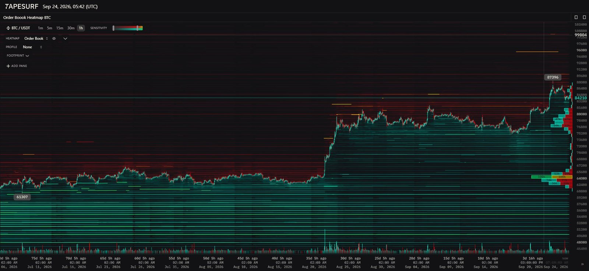Click the 61307 low price label
Image resolution: width=589 pixels, height=271 pixels.
22,197
